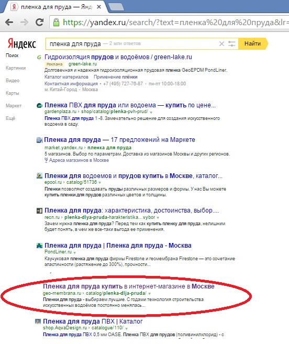Open the 'Применение плёнки' sitelink
The image size is (289, 344).
(115, 77)
